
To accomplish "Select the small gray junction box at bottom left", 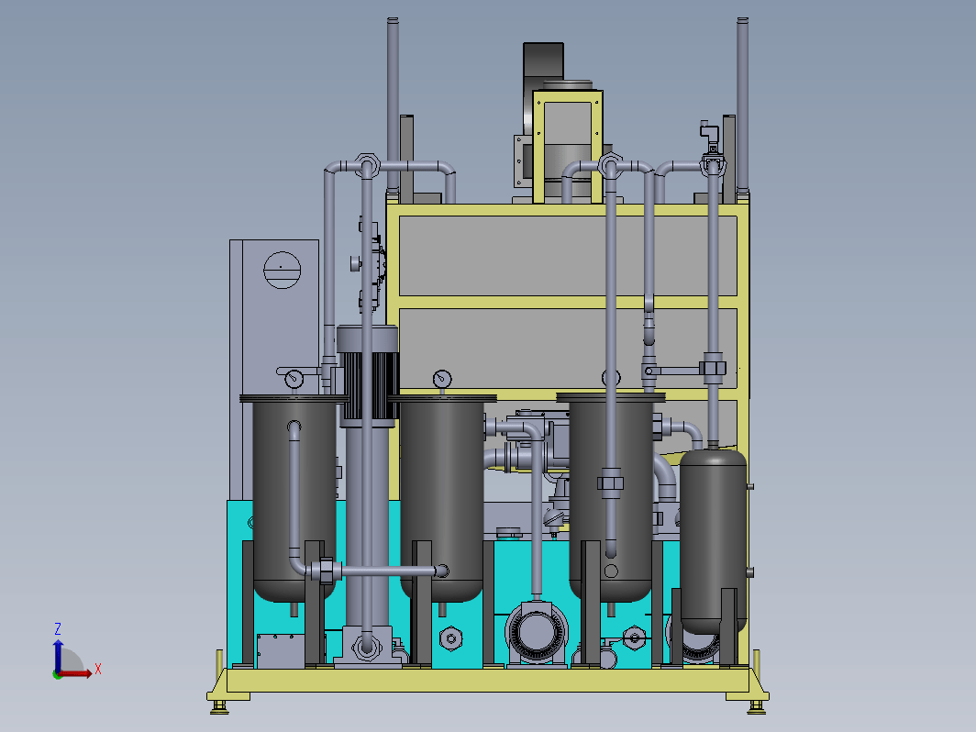I will point(281,651).
